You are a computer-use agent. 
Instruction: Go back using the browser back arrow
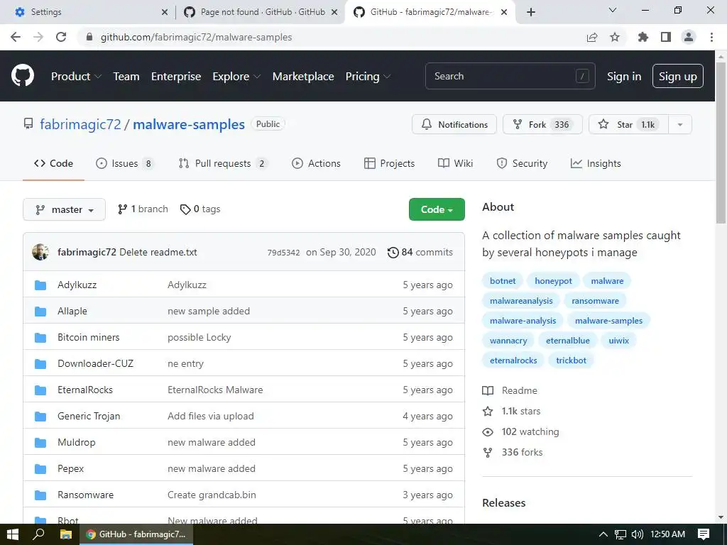[x=16, y=37]
